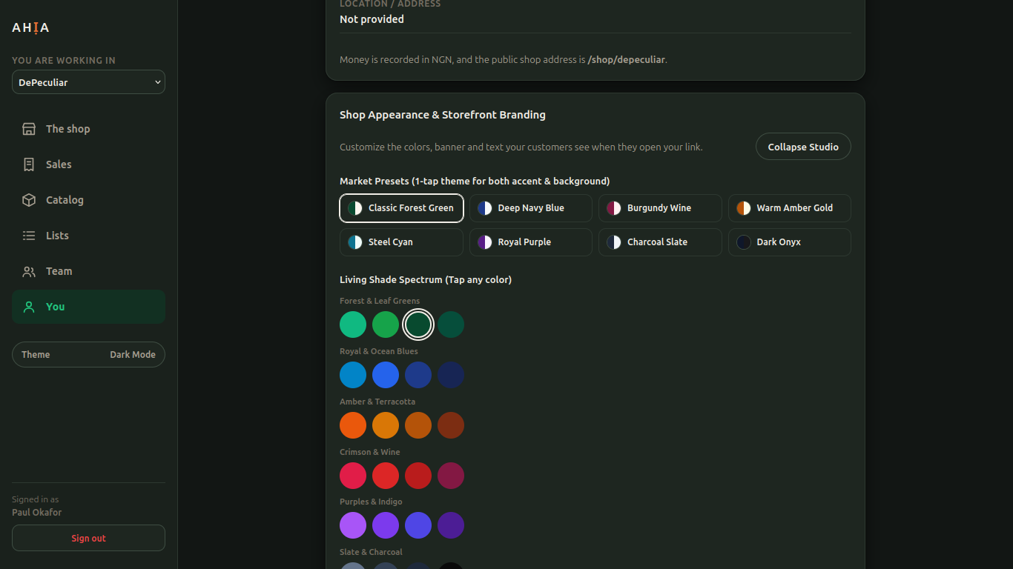Go to Sales using the receipt icon
Viewport: 1013px width, 569px height.
click(29, 164)
